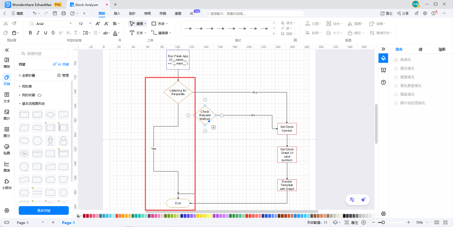
Task: Click the blue More Symbols button
Action: tap(44, 210)
